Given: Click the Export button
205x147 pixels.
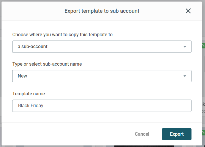Looking at the screenshot, I should pos(177,134).
